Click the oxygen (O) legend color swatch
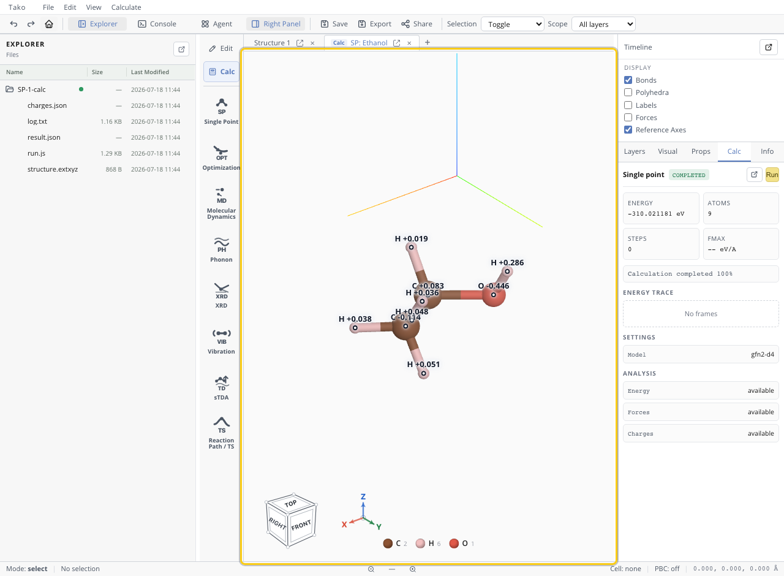Image resolution: width=784 pixels, height=576 pixels. [454, 544]
